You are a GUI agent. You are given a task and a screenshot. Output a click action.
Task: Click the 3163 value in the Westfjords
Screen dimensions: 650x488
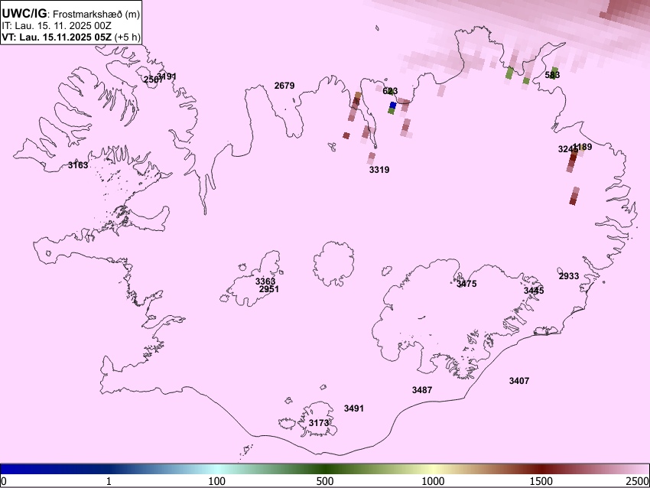78,165
